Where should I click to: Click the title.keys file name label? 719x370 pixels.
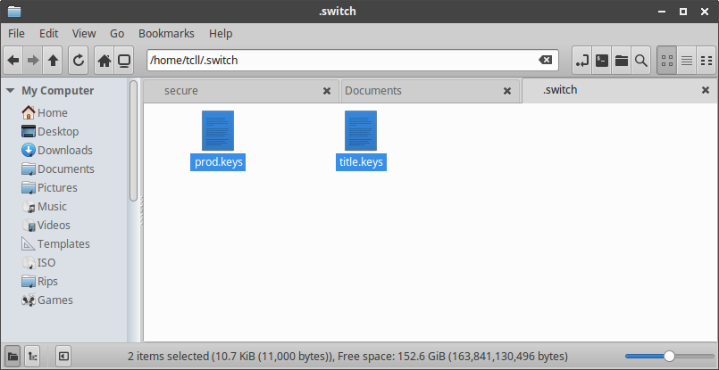[361, 162]
